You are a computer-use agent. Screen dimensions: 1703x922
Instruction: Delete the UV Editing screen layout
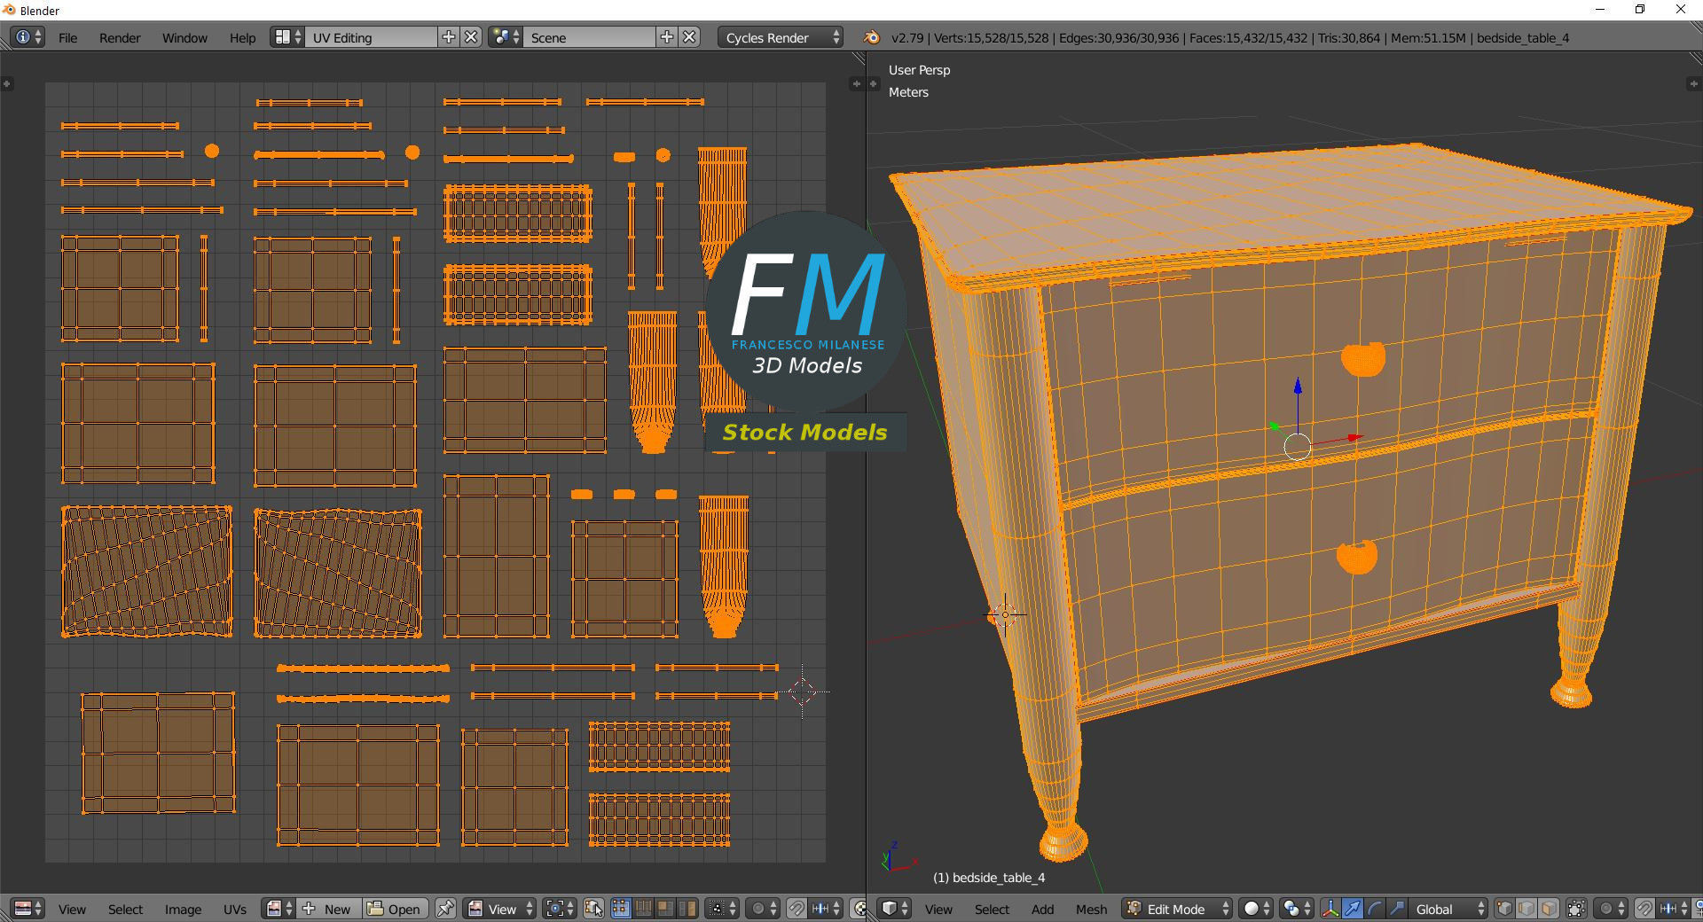[472, 37]
